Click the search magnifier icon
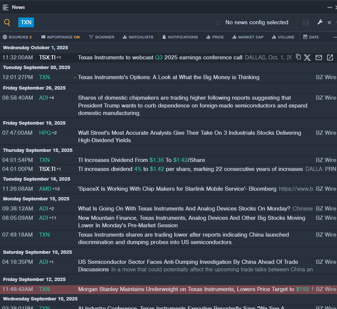This screenshot has width=337, height=309. 7,23
